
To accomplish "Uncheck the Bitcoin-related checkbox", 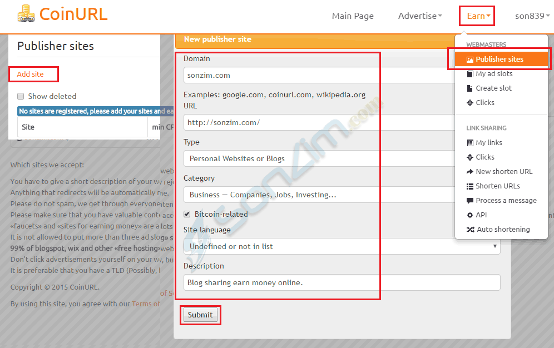I will click(x=187, y=214).
